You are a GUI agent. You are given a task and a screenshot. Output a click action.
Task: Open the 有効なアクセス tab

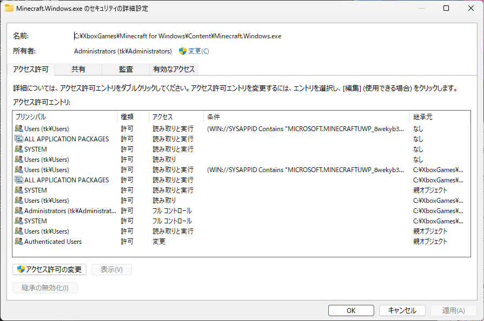[173, 69]
